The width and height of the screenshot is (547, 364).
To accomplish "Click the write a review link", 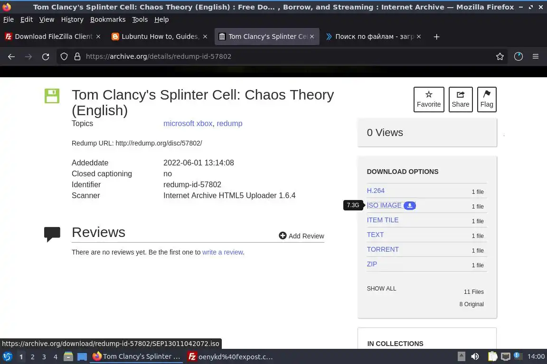I will (223, 252).
